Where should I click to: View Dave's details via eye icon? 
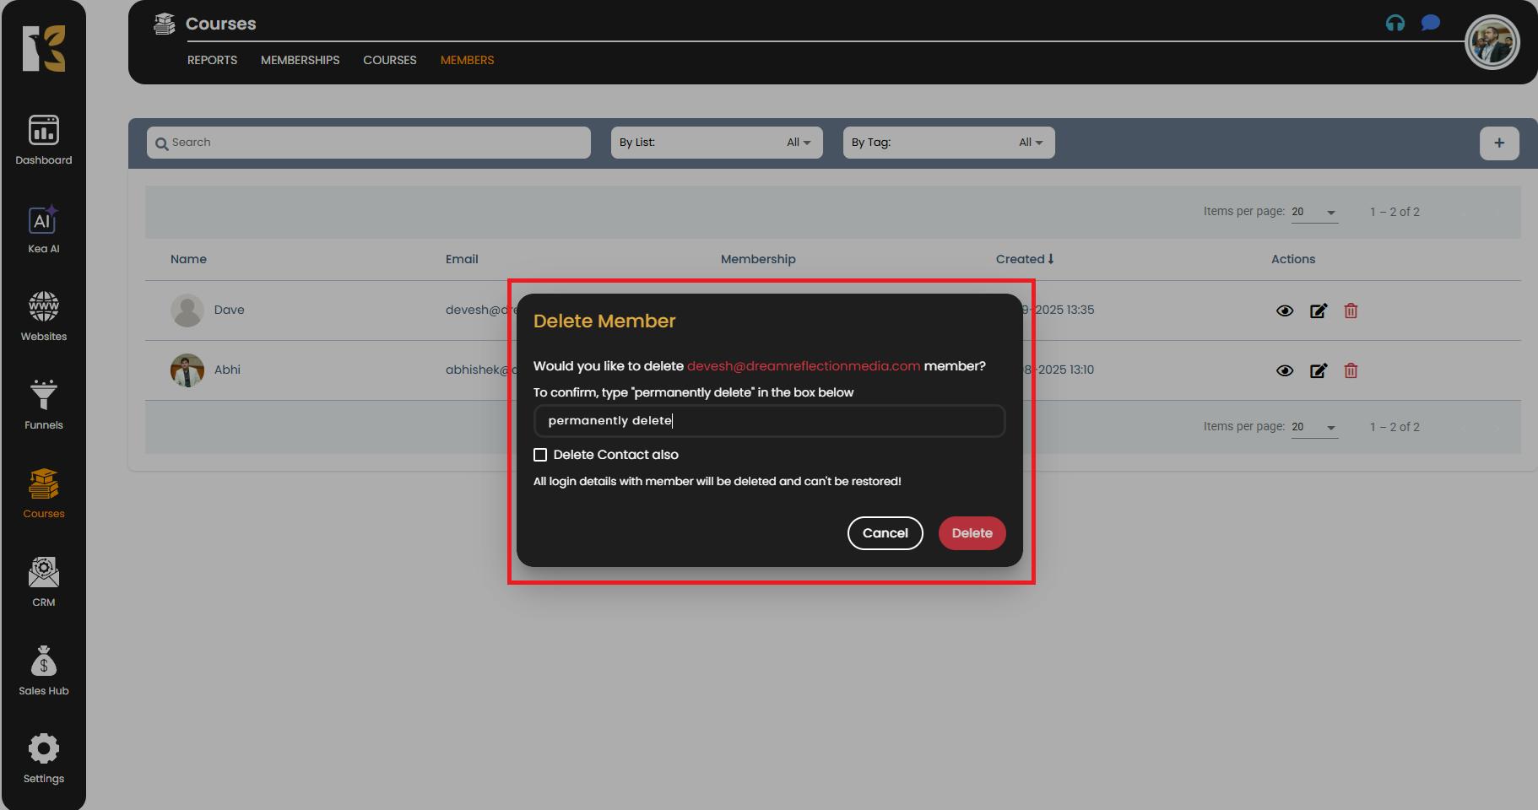(1284, 310)
